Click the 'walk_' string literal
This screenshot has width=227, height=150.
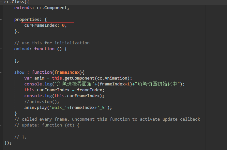click(58, 108)
